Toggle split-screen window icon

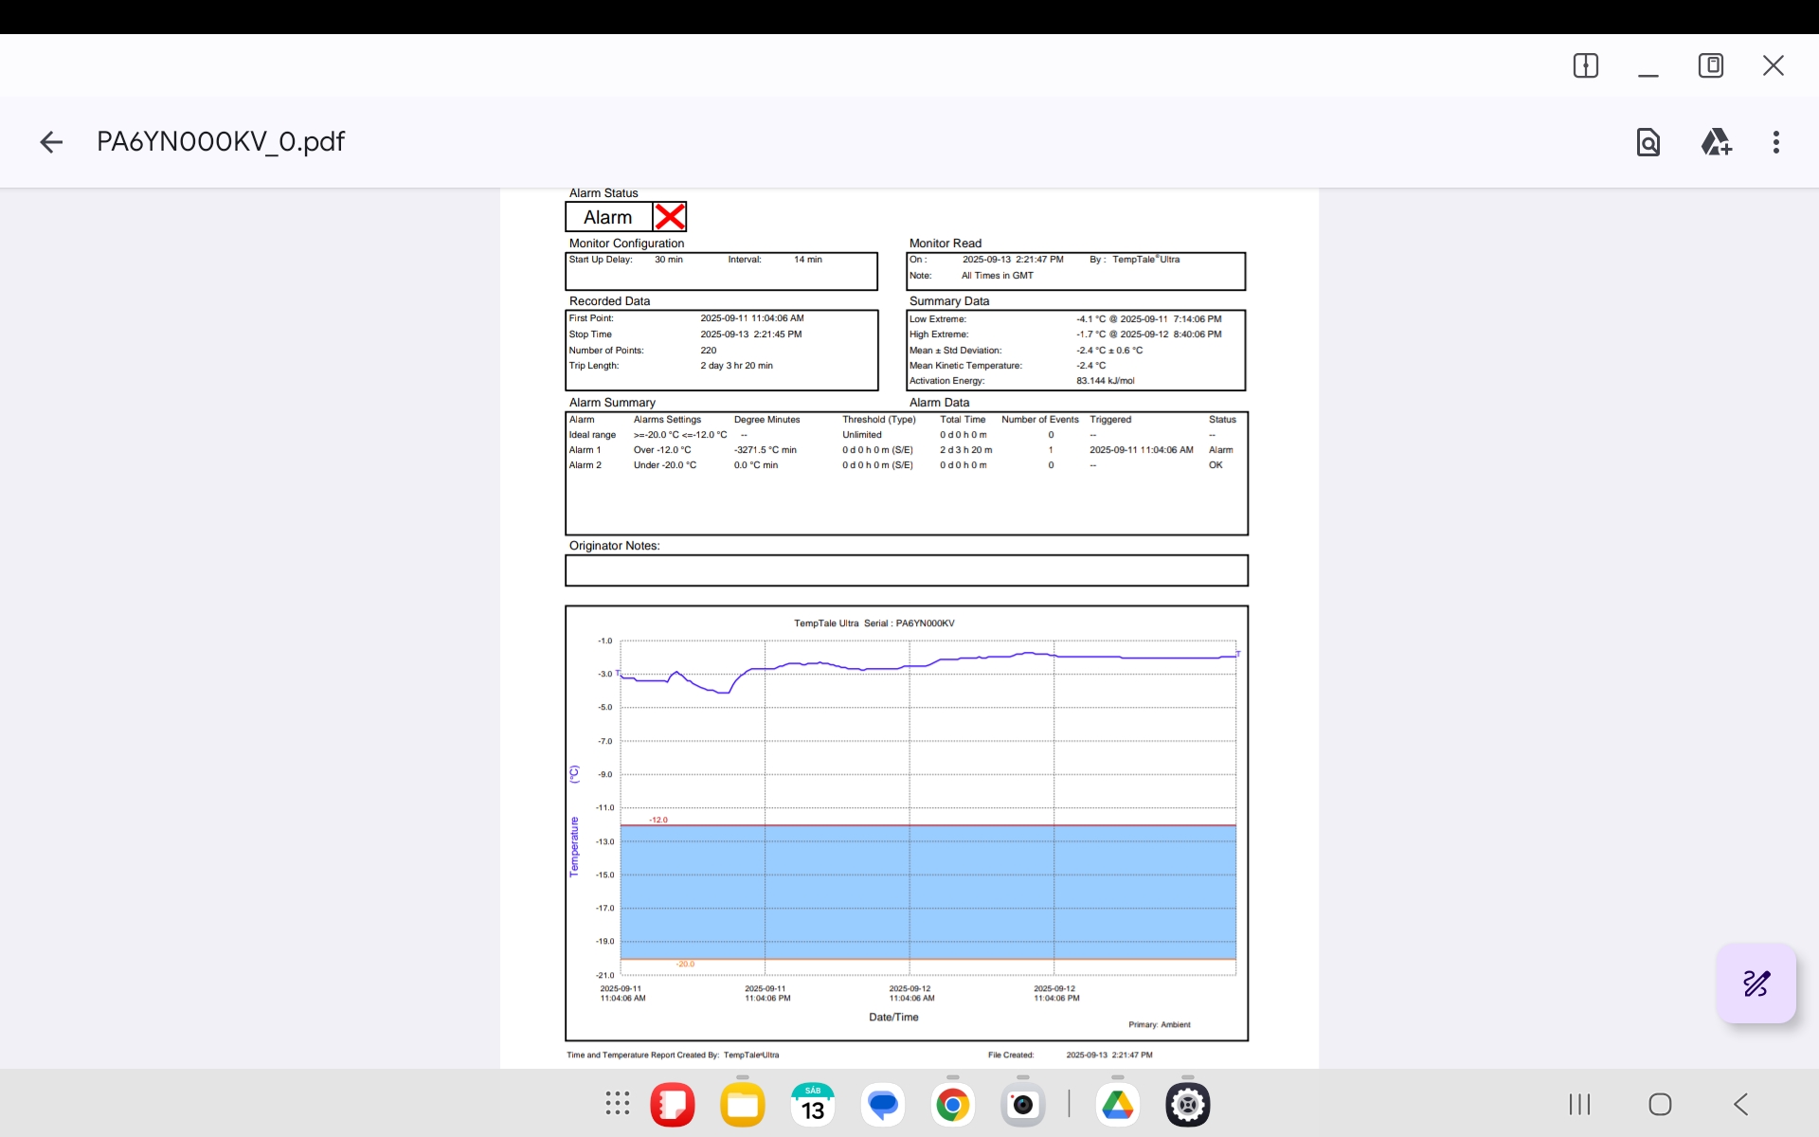[1585, 65]
